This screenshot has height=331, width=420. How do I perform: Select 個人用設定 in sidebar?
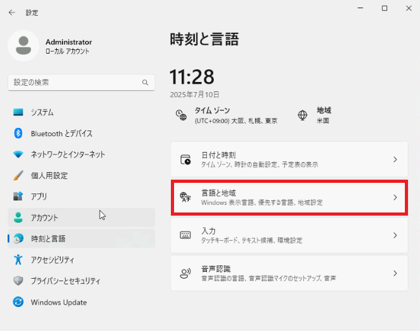tap(81, 175)
